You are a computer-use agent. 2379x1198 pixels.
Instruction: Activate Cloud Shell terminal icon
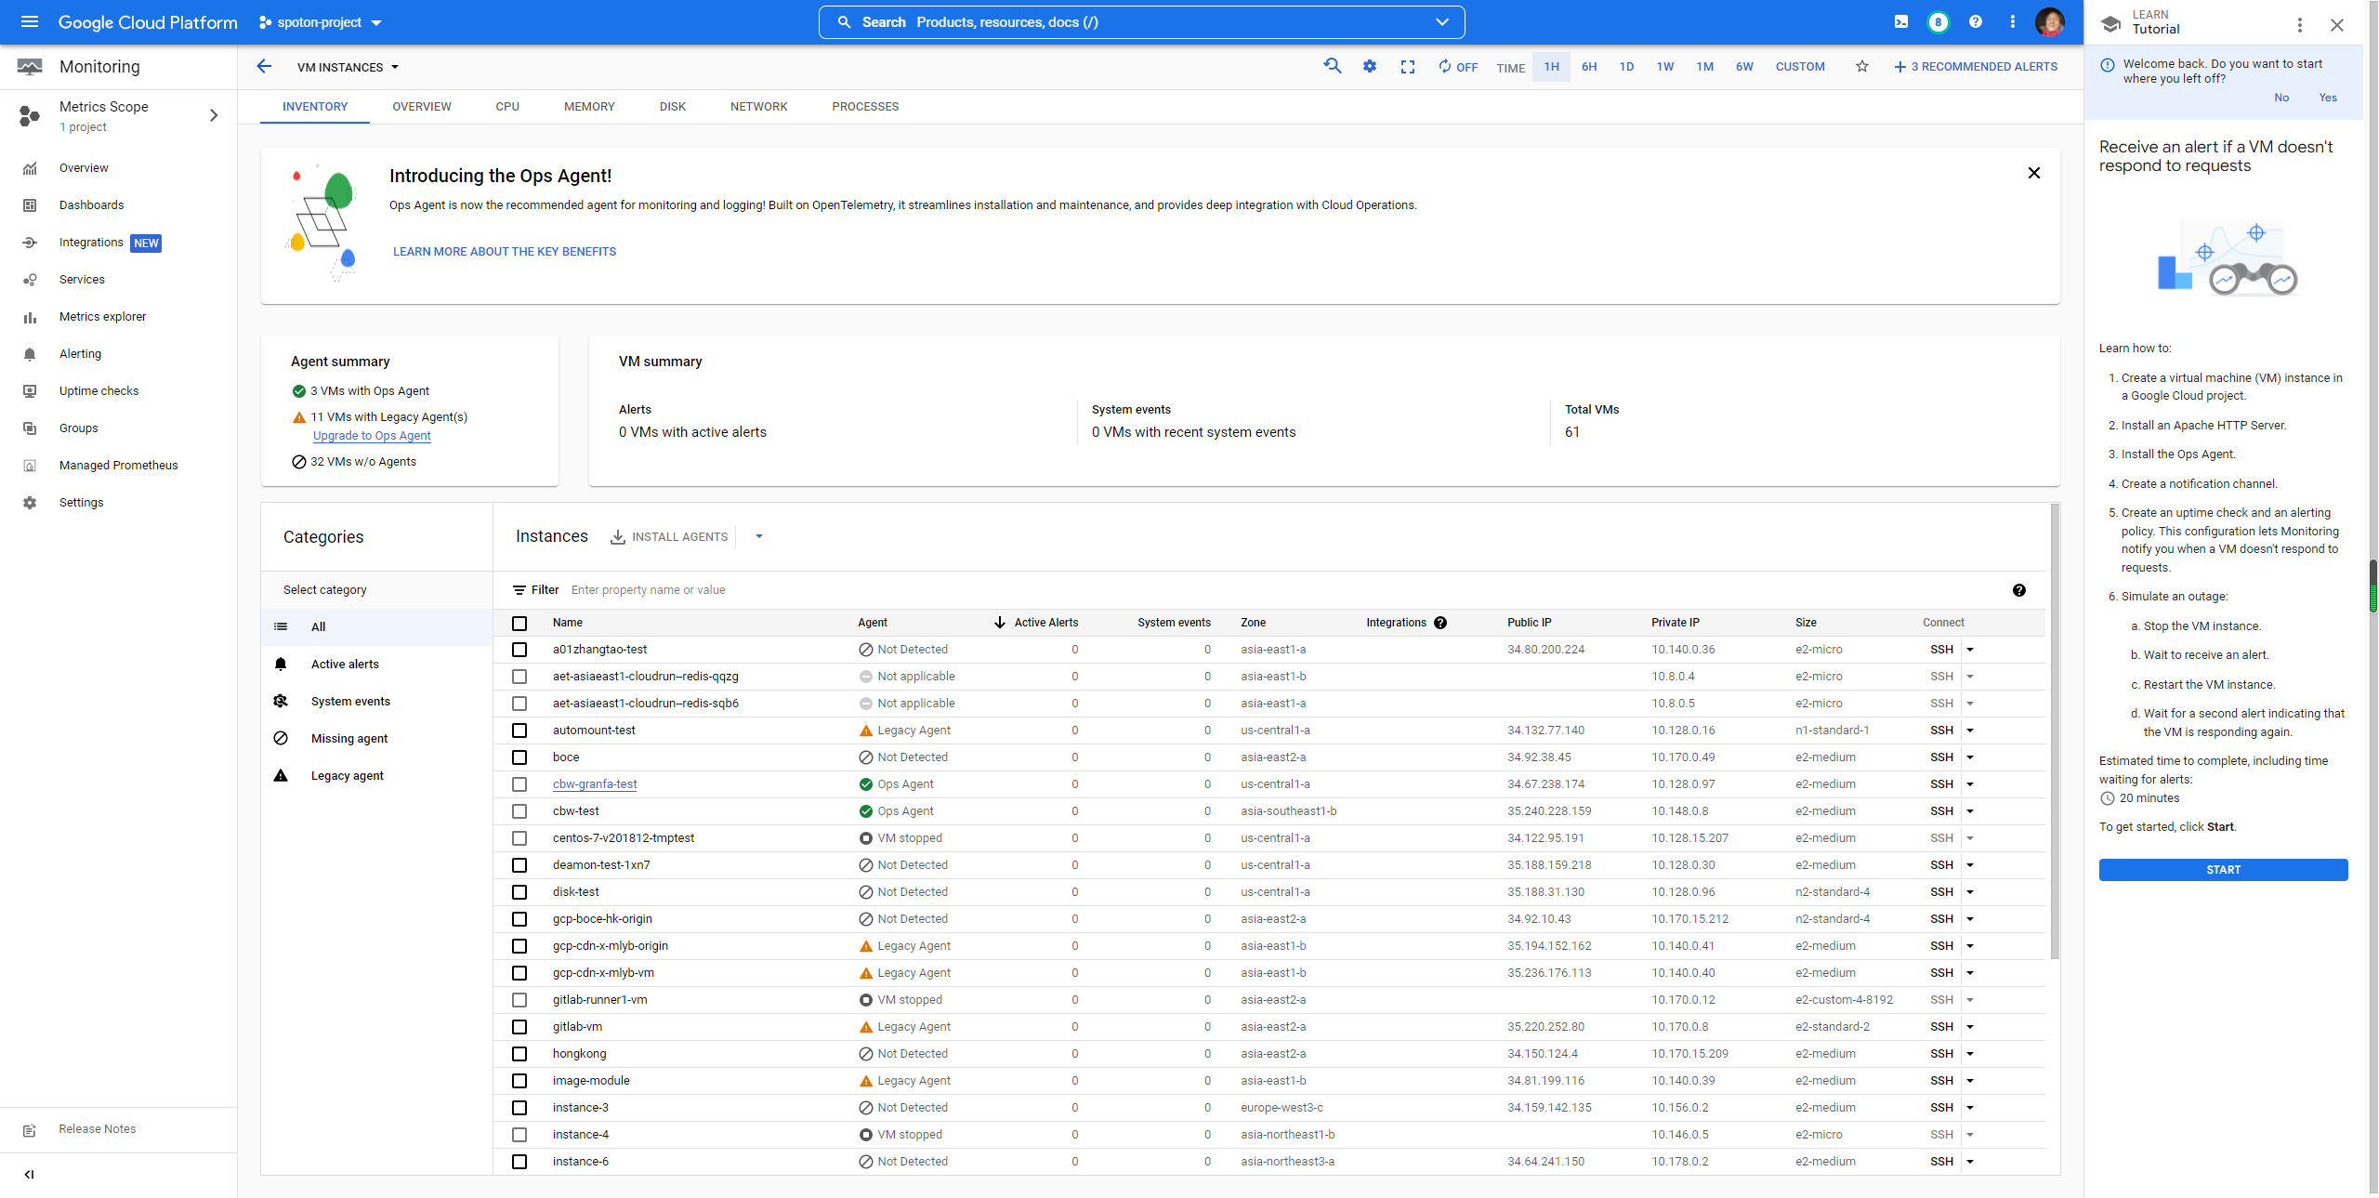[1901, 21]
